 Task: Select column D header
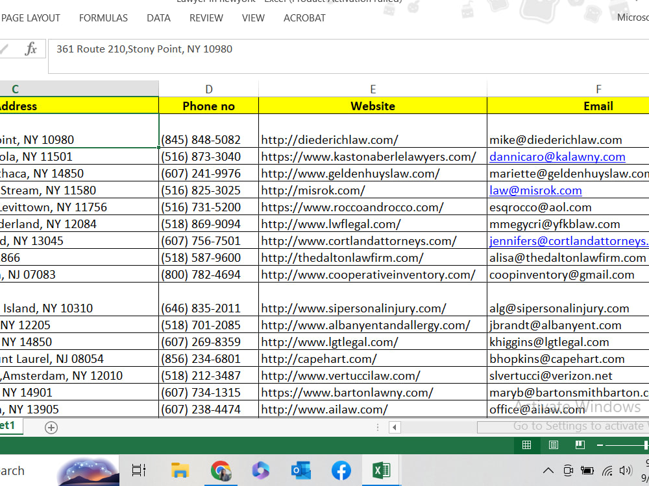pyautogui.click(x=208, y=89)
